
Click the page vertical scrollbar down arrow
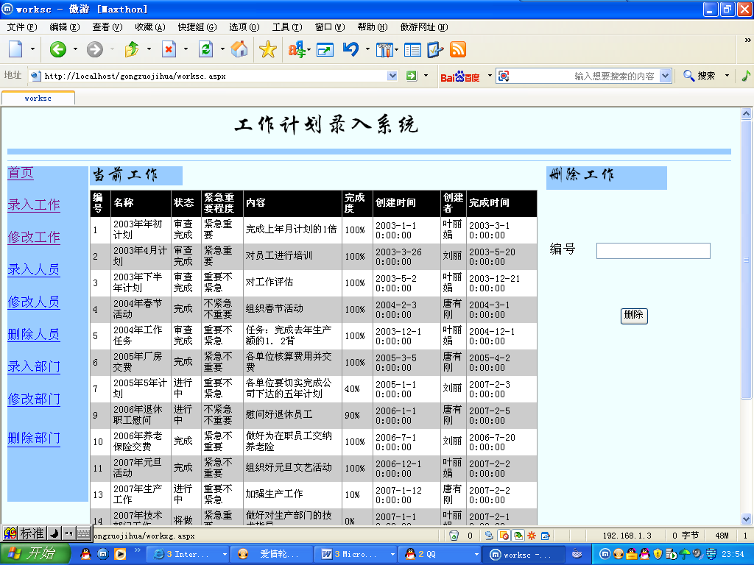[x=746, y=519]
